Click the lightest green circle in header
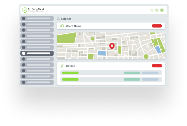187x126 pixels. click(152, 10)
